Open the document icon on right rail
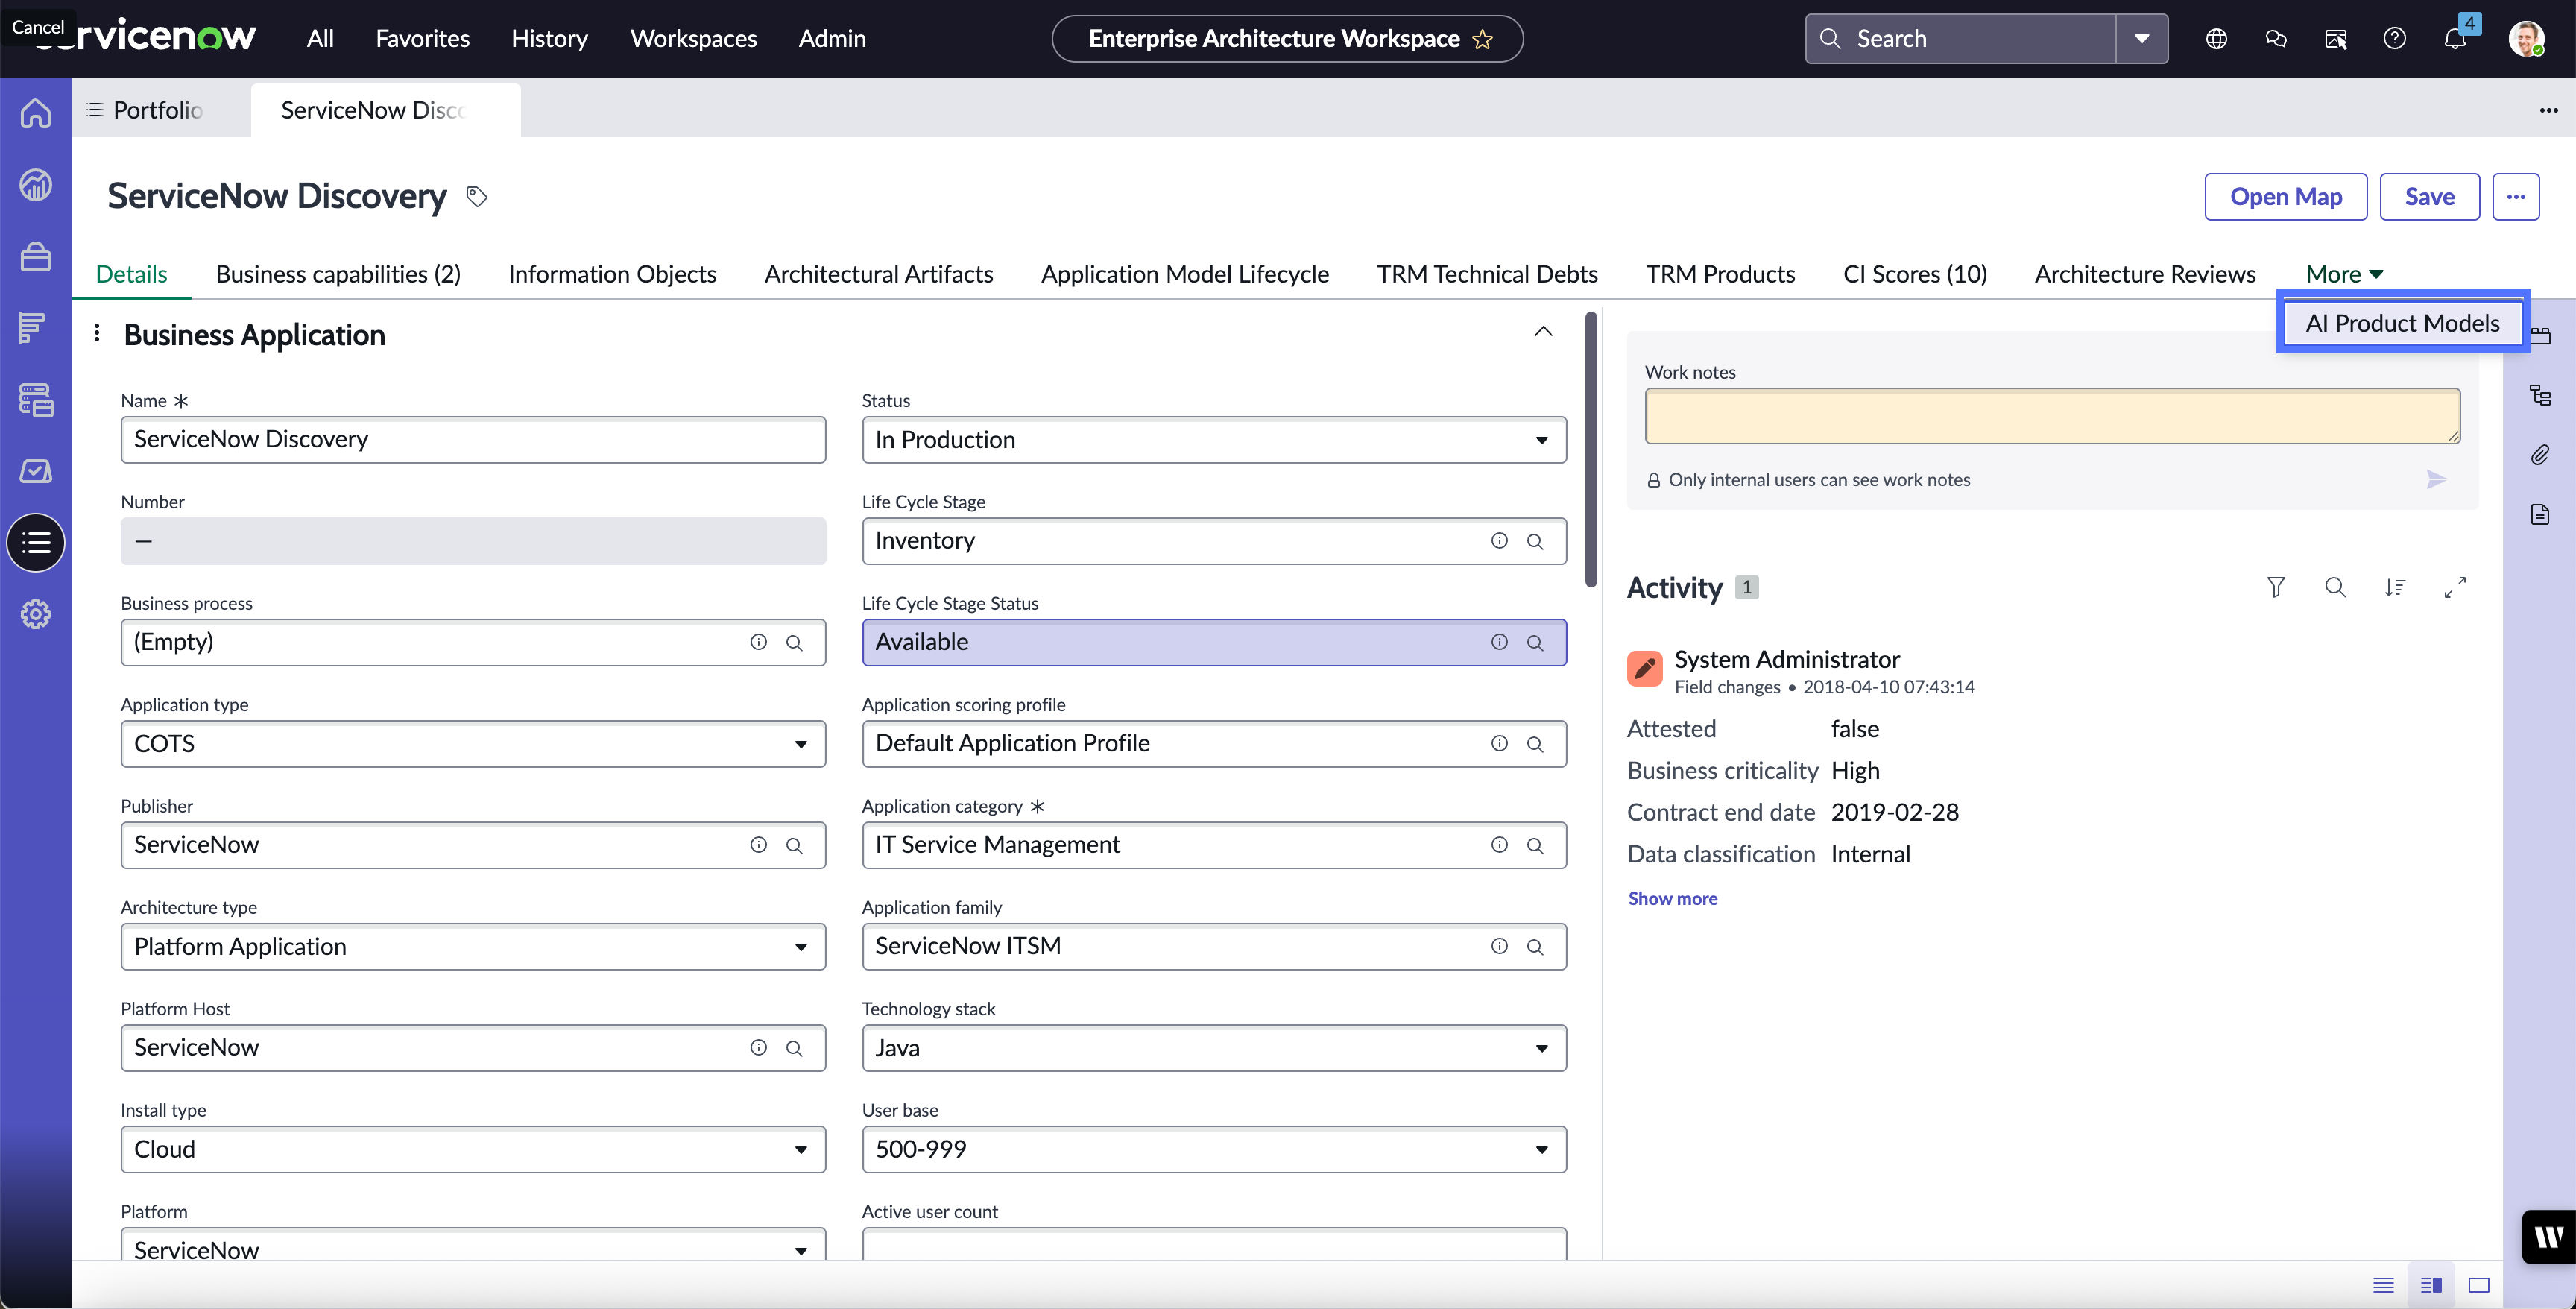2576x1309 pixels. coord(2540,515)
